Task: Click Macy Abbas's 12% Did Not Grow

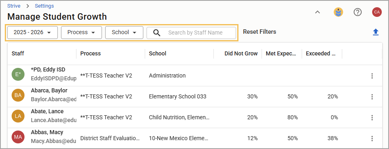Action: coord(252,138)
